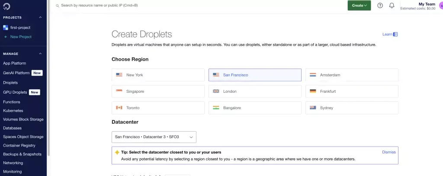Screen dimensions: 443x176
Task: Choose the Sydney region
Action: 352,107
